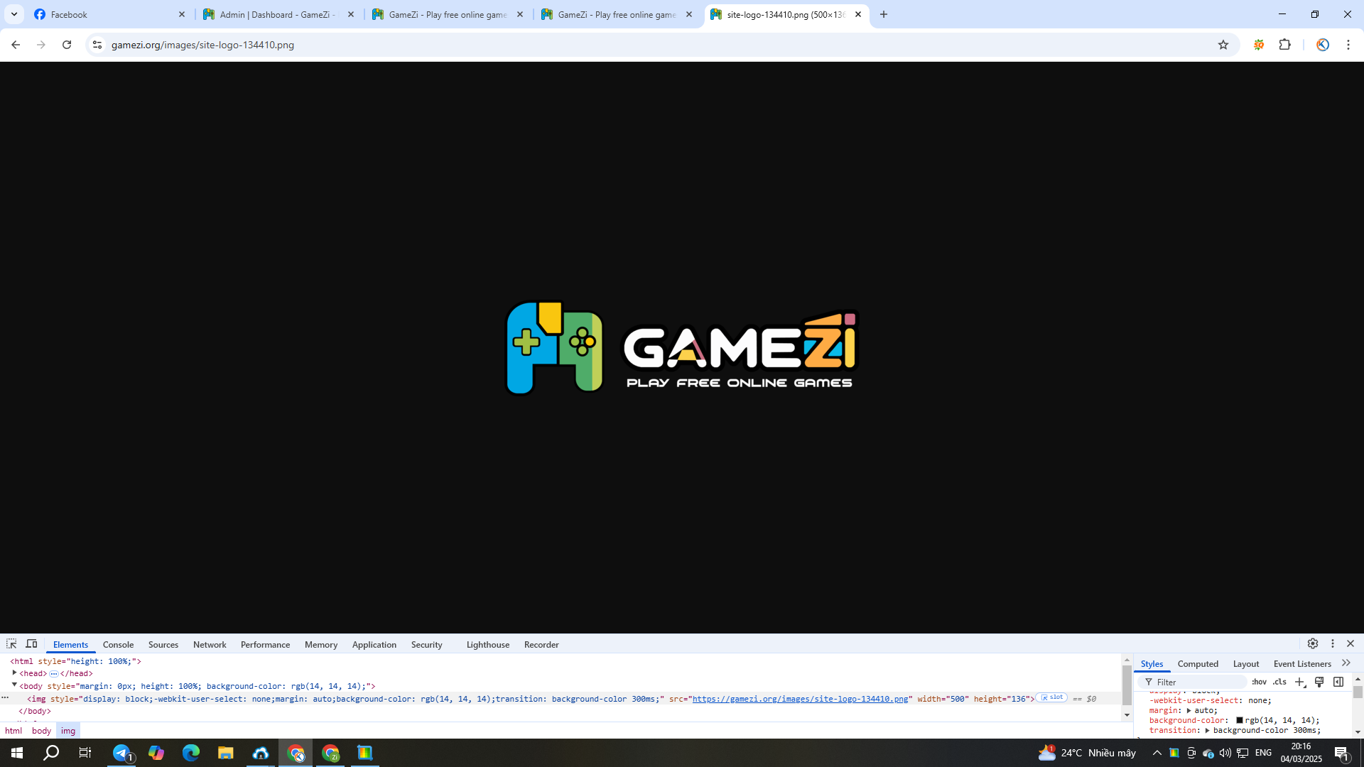The image size is (1364, 767).
Task: Expand the head element node
Action: click(x=14, y=673)
